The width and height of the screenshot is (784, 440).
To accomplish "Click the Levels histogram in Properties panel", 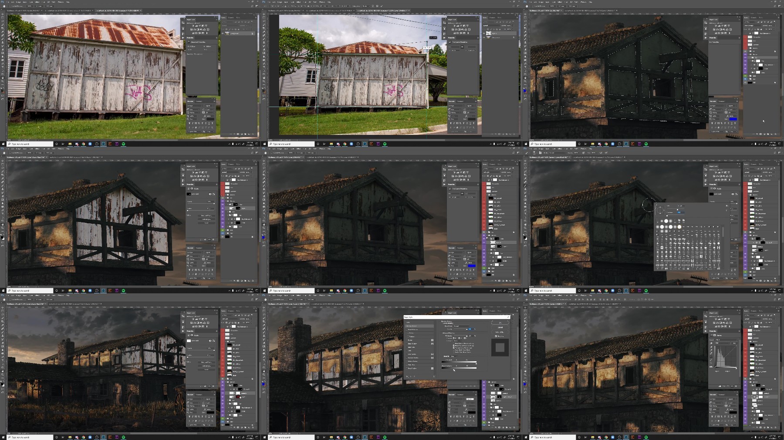I will click(x=726, y=356).
